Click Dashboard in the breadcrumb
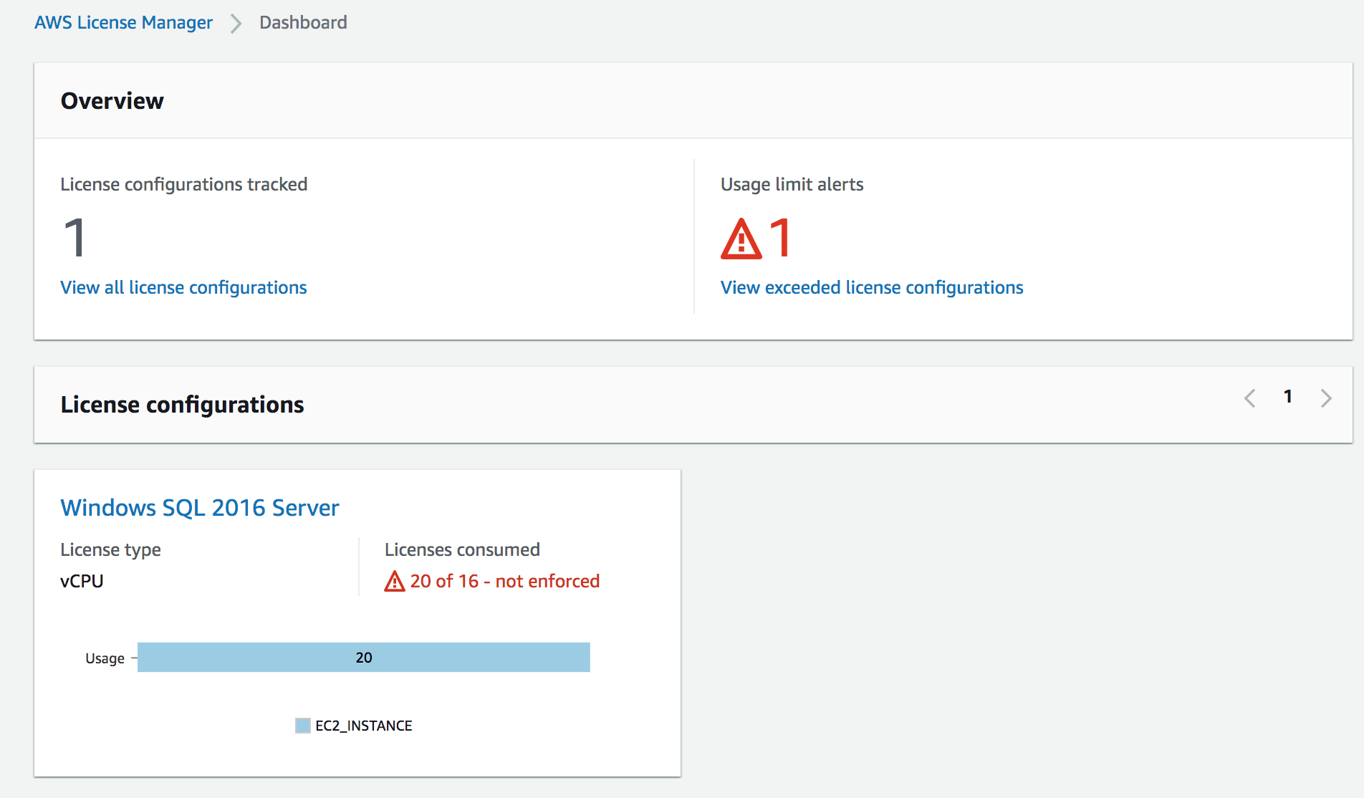 coord(303,23)
